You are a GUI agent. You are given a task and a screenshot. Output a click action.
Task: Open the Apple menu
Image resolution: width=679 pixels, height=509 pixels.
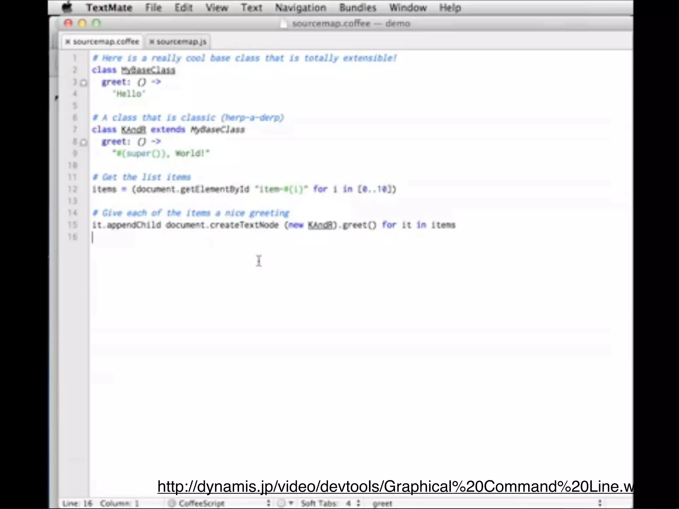click(x=67, y=7)
